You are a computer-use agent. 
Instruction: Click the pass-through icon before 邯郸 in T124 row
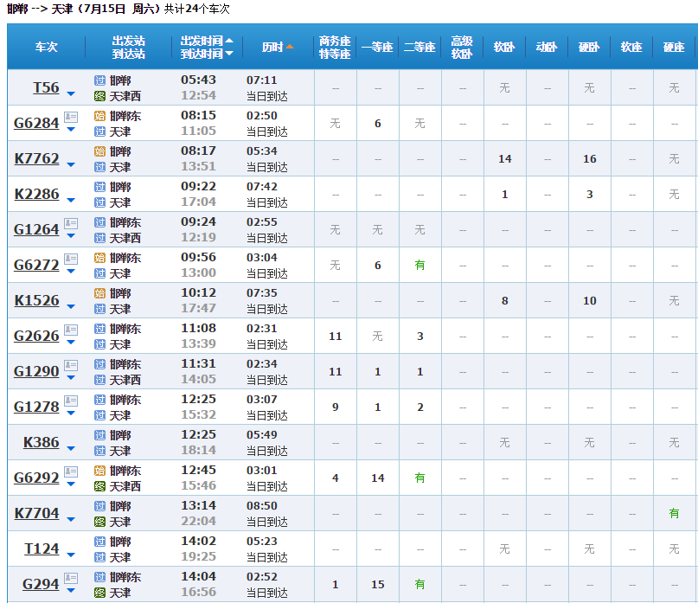click(99, 542)
